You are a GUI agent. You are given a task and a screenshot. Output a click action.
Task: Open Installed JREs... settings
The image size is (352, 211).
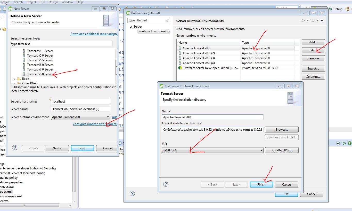(282, 150)
